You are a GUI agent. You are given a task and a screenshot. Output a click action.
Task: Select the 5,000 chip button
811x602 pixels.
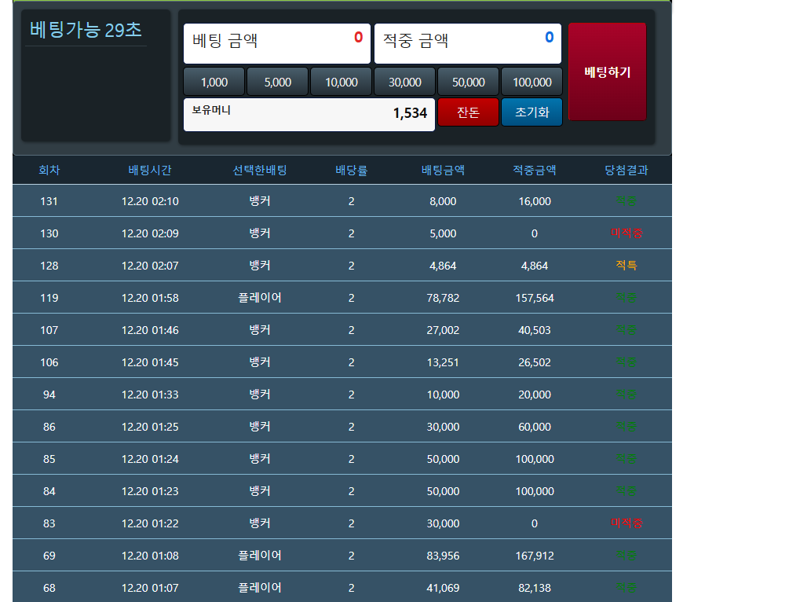278,82
